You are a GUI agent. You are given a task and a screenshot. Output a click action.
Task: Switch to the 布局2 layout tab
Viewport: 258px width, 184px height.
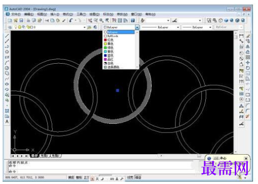[x=56, y=156]
